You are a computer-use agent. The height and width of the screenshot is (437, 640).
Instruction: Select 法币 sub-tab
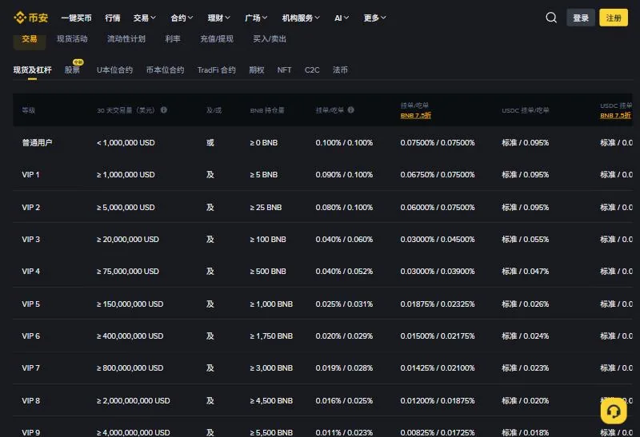341,70
